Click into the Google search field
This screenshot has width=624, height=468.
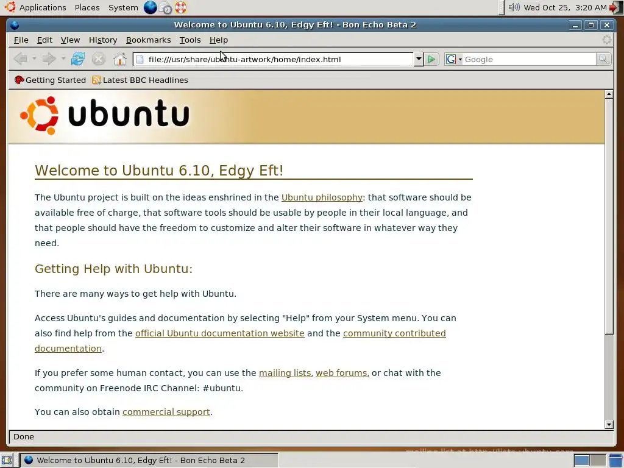(530, 59)
